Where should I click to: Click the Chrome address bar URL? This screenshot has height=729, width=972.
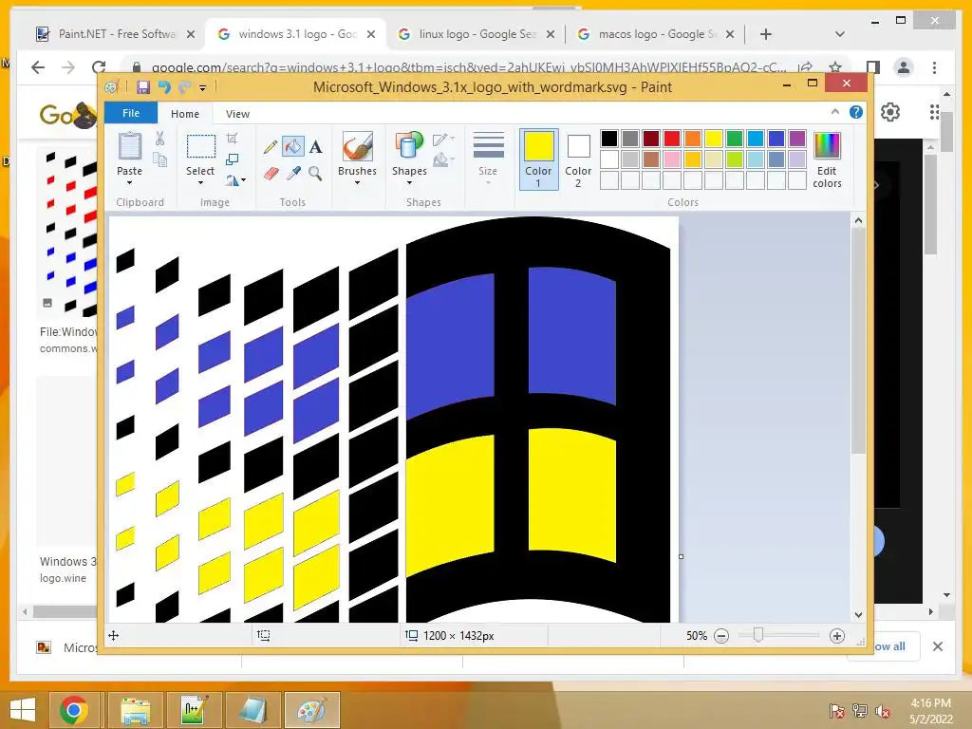(x=469, y=67)
